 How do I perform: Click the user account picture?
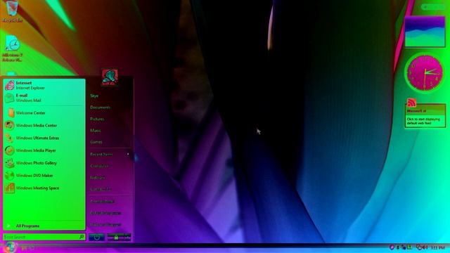(x=110, y=77)
